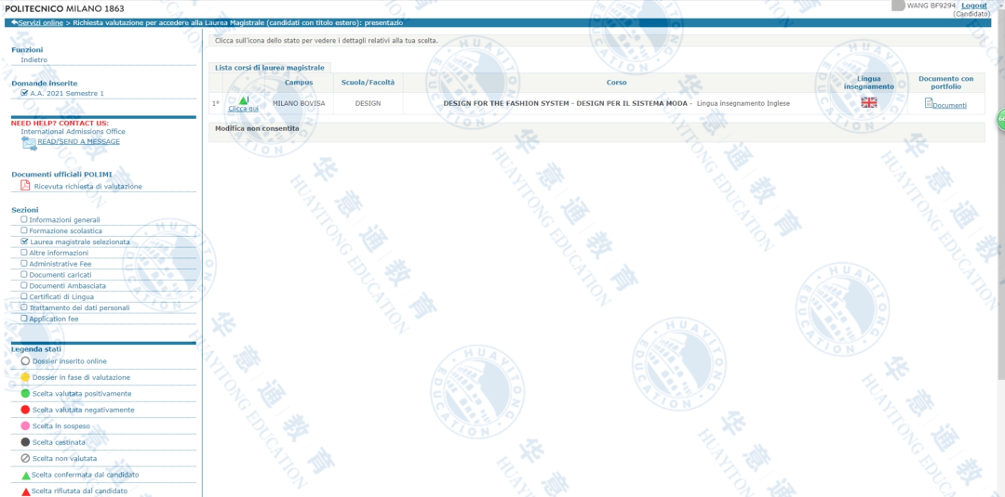Click the user avatar icon near WANG BF9294
The image size is (1005, 497).
pyautogui.click(x=898, y=6)
